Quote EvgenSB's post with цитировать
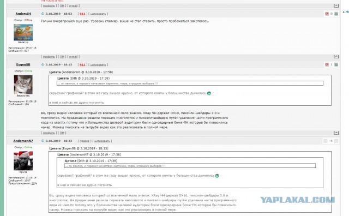 coord(98,65)
